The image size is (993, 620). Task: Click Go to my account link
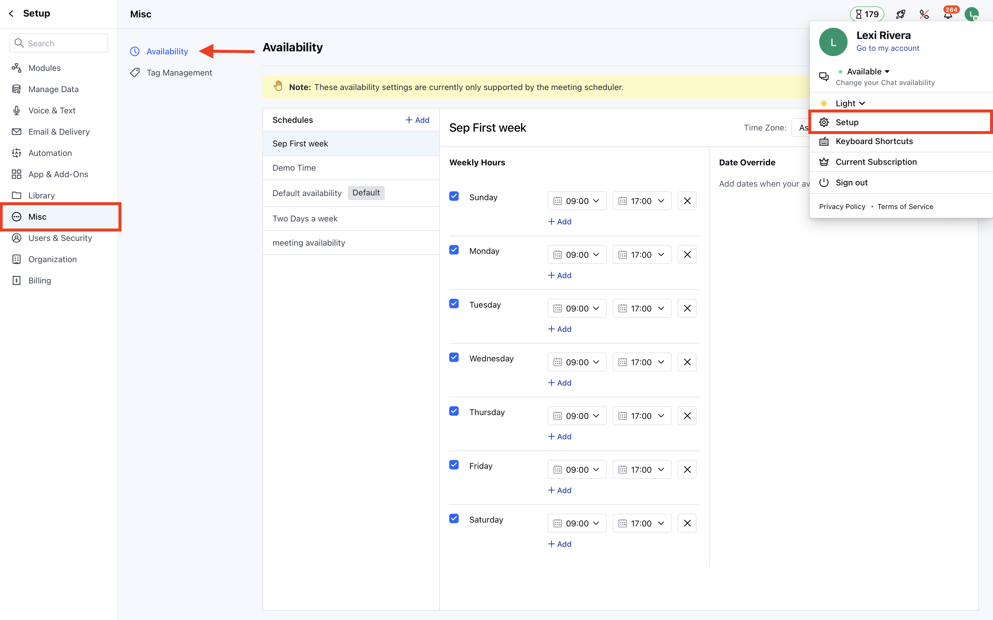(887, 48)
